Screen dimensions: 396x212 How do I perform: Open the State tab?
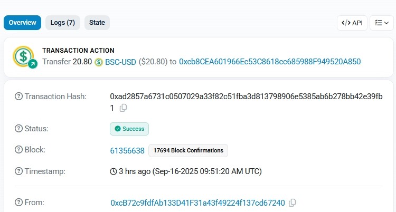97,23
